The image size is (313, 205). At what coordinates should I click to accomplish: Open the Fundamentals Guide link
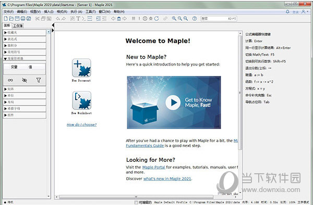point(145,146)
